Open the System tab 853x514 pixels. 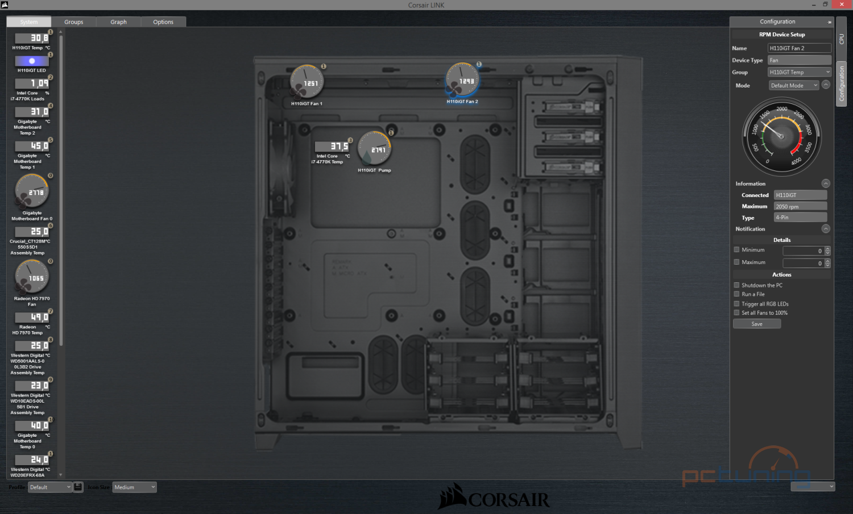click(x=29, y=22)
